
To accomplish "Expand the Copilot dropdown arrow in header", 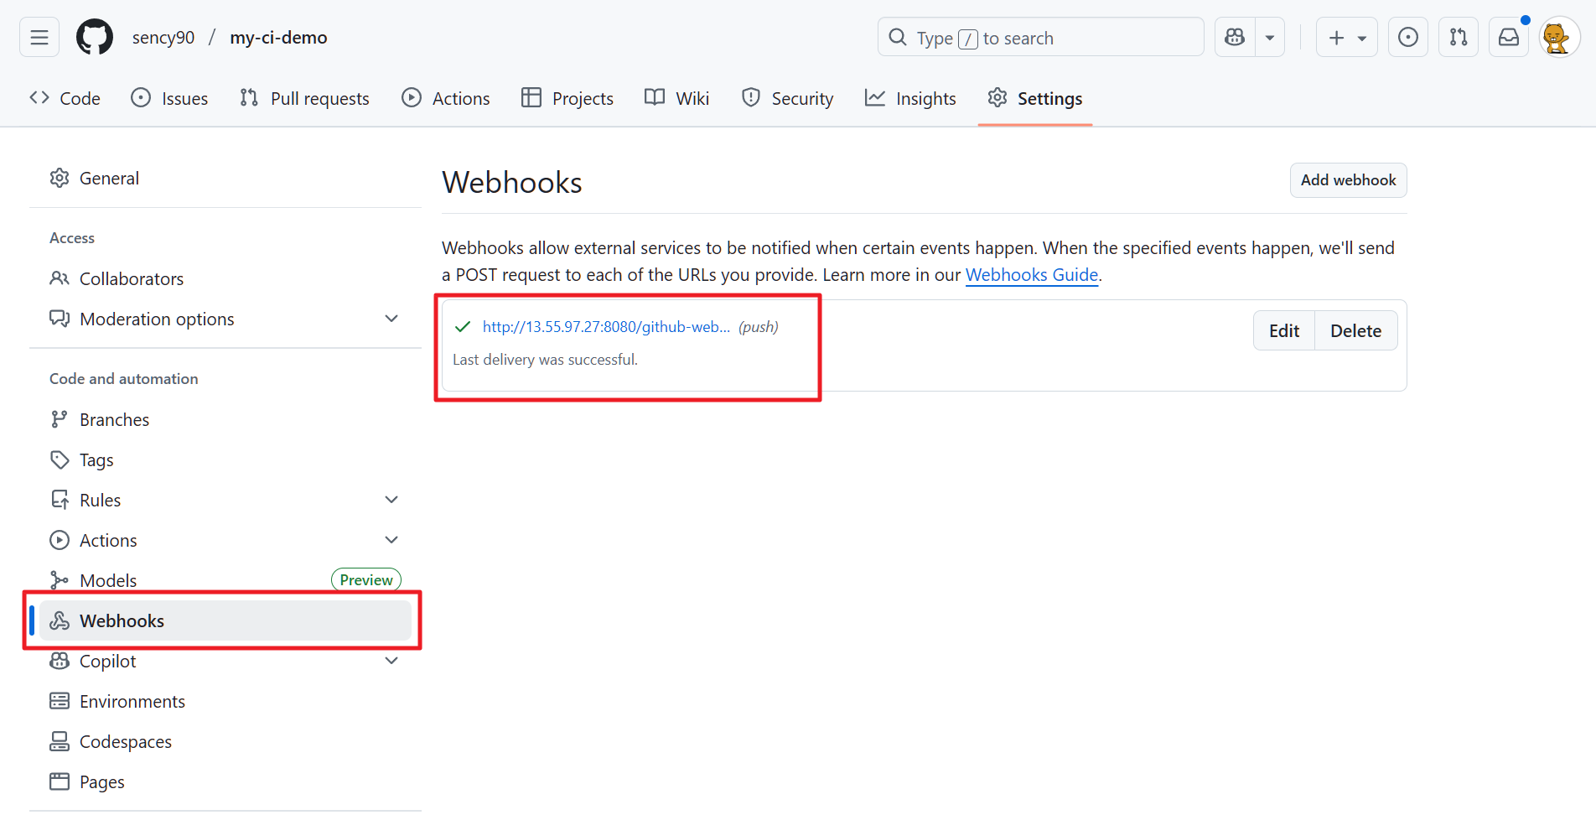I will [1270, 38].
